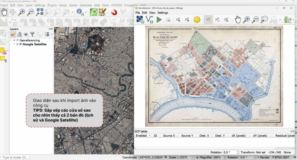Viewport: 297px width, 160px height.
Task: Open the Raster menu in QGIS
Action: click(73, 5)
